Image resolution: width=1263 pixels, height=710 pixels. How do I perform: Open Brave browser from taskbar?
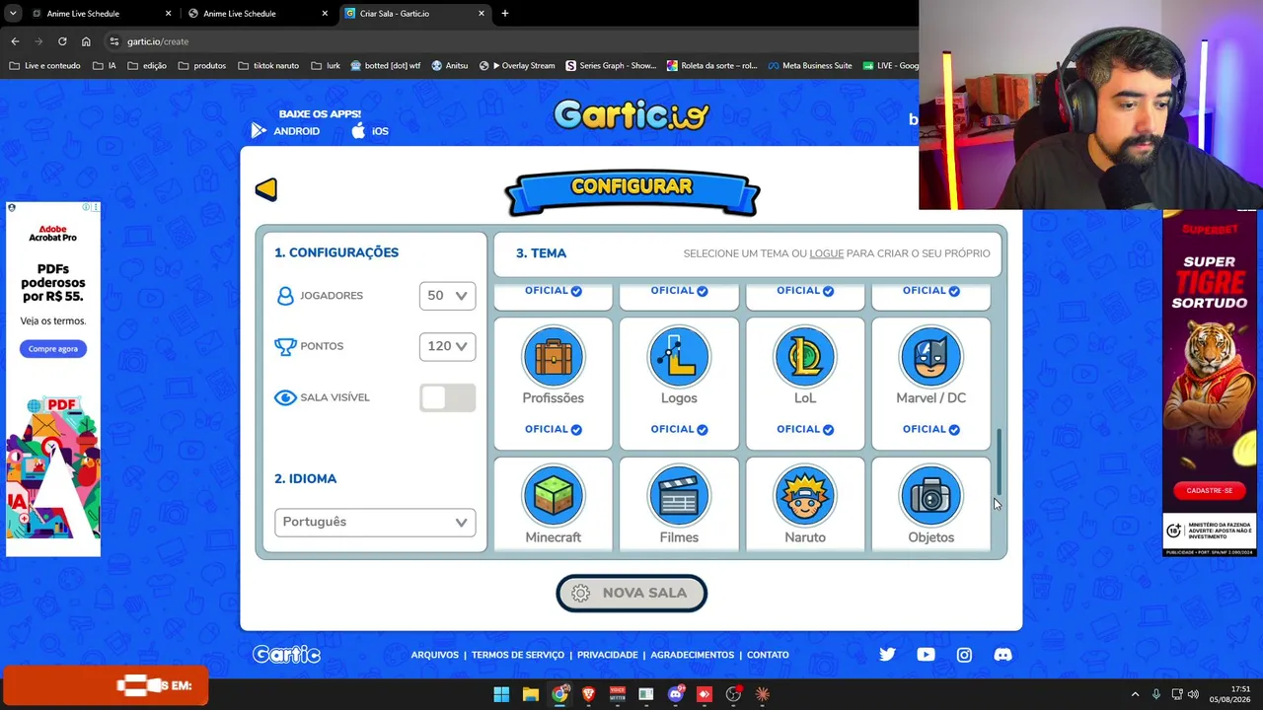(589, 694)
